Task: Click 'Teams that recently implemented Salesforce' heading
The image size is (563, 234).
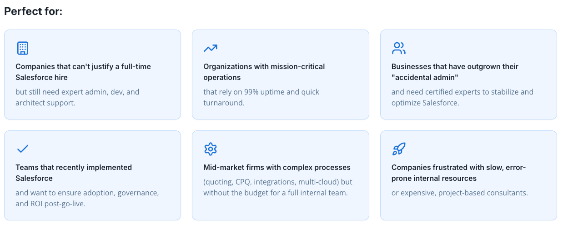Action: click(x=74, y=173)
